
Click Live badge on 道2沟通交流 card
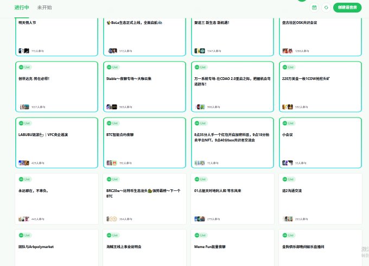(x=289, y=179)
